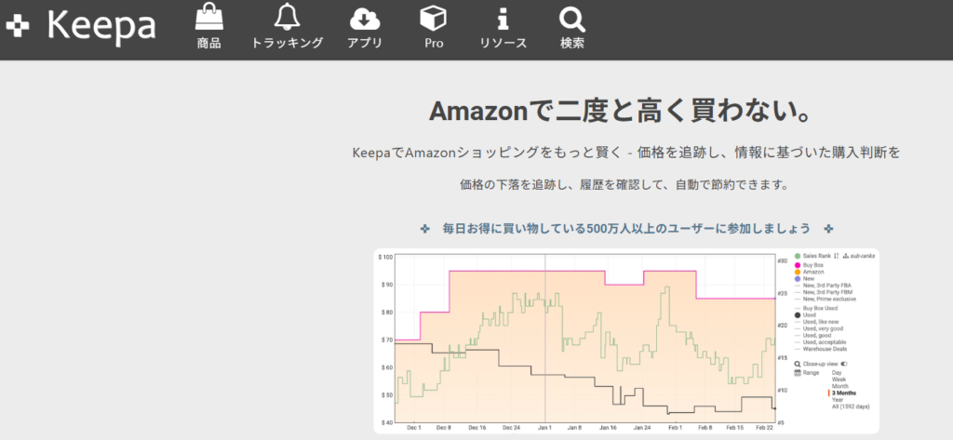Click the 検索 menu label

pos(572,43)
